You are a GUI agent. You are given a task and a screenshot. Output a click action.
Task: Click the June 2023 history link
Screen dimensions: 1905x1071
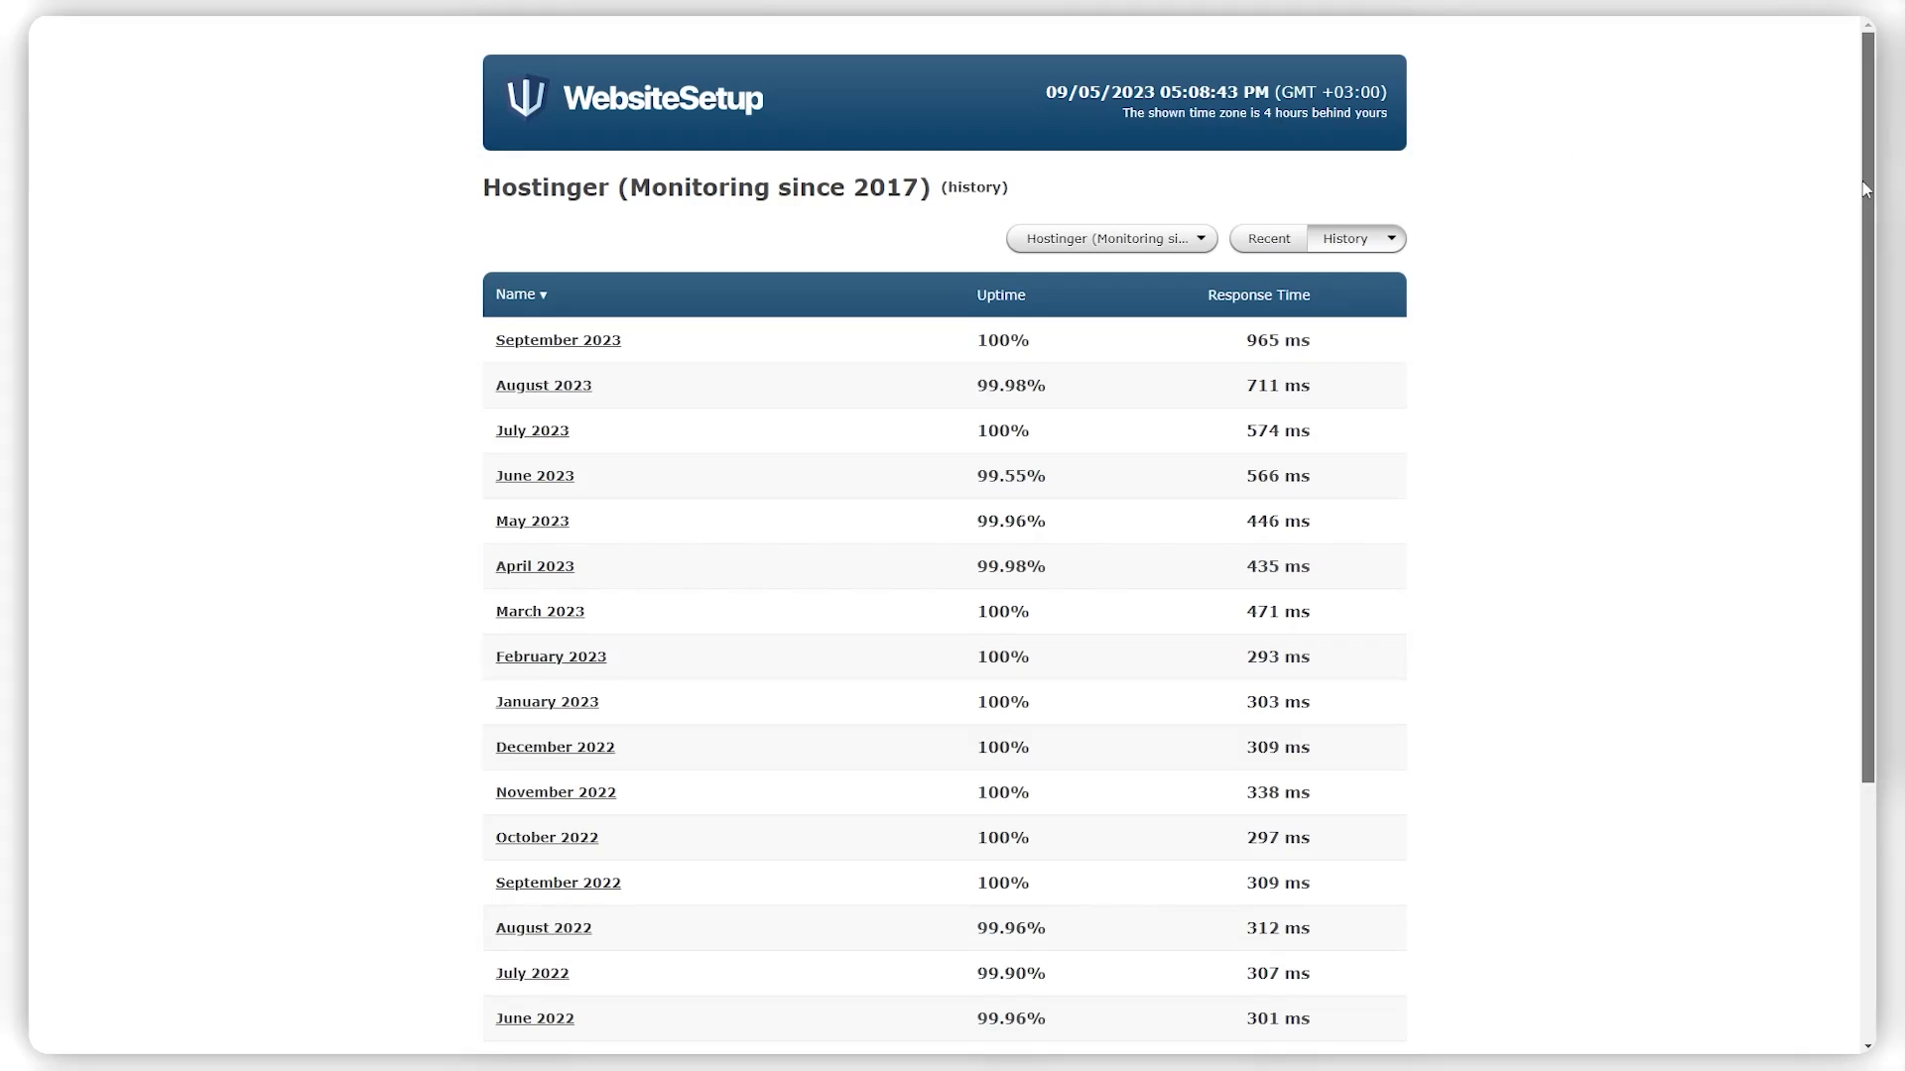coord(535,475)
